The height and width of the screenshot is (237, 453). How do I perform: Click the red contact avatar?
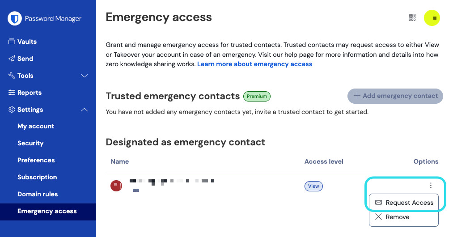pyautogui.click(x=116, y=186)
